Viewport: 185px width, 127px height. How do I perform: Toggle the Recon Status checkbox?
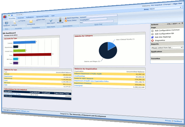click(66, 21)
